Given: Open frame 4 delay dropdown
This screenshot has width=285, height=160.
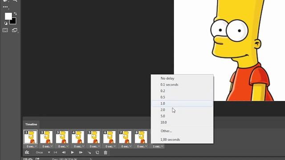Looking at the screenshot, I should click(x=79, y=146).
